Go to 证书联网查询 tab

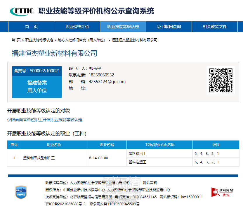169,27
